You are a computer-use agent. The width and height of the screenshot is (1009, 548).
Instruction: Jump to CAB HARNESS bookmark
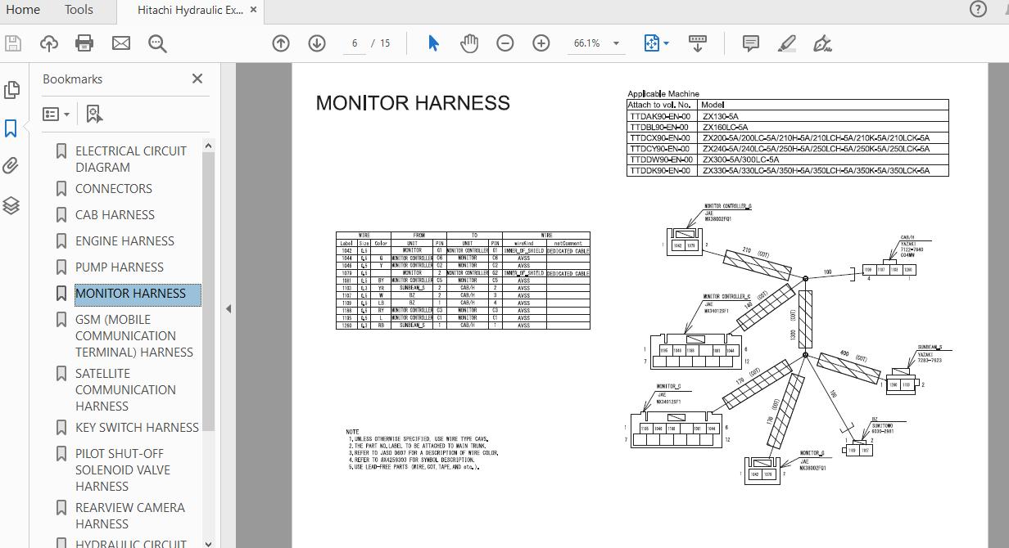(x=115, y=214)
